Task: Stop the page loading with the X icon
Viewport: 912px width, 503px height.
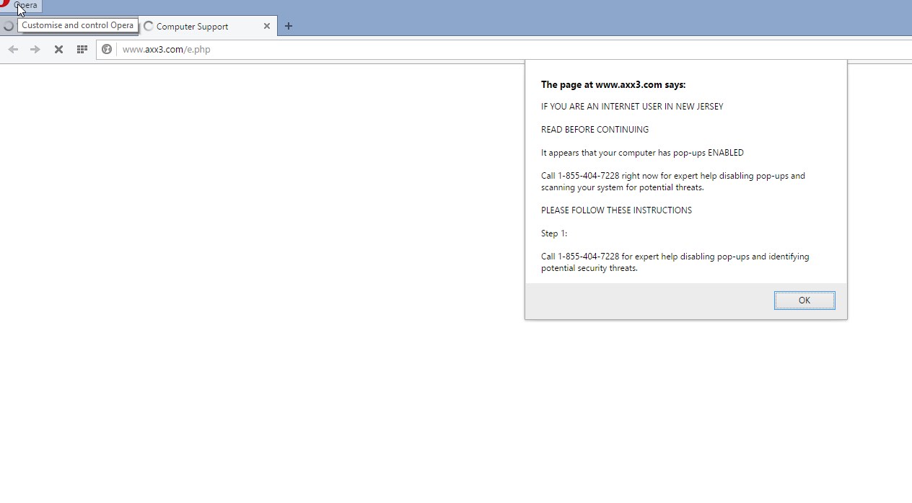Action: pyautogui.click(x=58, y=49)
